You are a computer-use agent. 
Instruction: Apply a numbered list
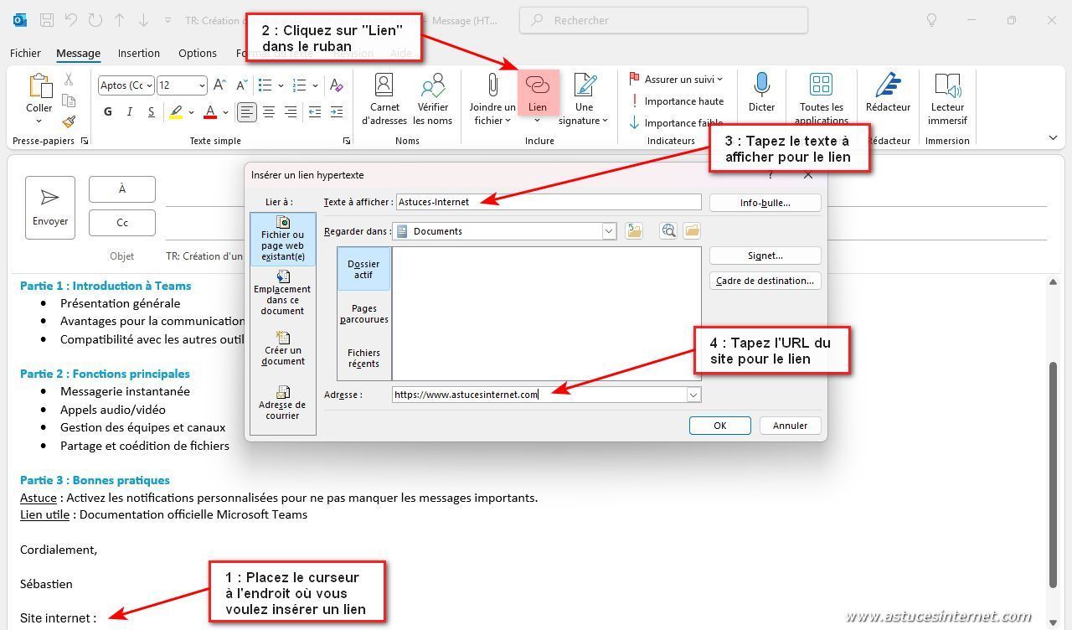pos(301,85)
